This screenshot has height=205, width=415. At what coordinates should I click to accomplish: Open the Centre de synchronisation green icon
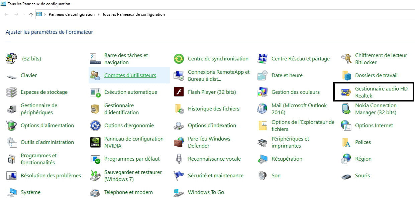179,59
